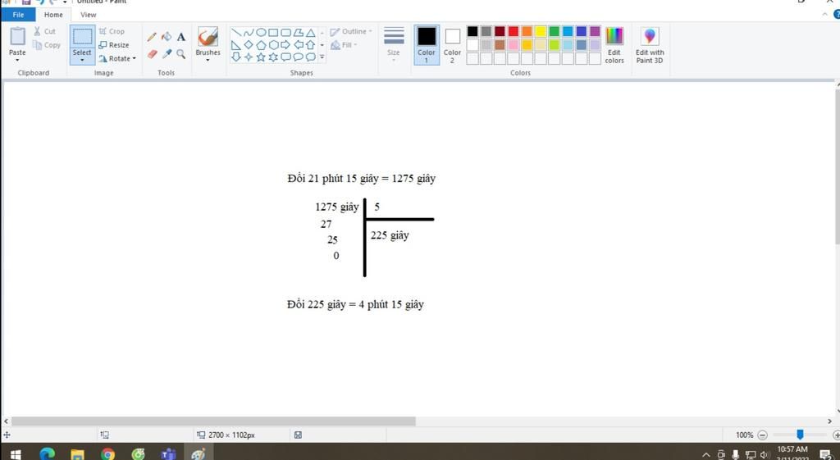This screenshot has height=460, width=840.
Task: Pick the pink color swatch
Action: [x=514, y=45]
